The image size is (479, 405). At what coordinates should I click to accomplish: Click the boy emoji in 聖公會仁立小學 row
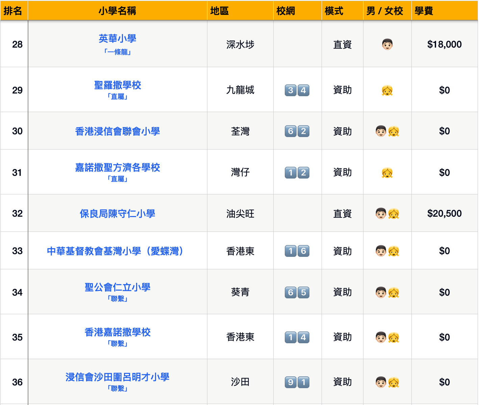(x=381, y=293)
